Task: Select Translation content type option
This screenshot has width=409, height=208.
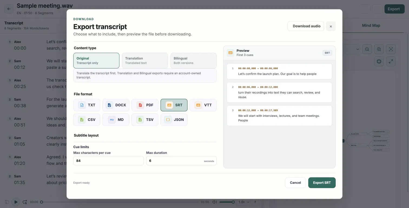Action: point(145,61)
